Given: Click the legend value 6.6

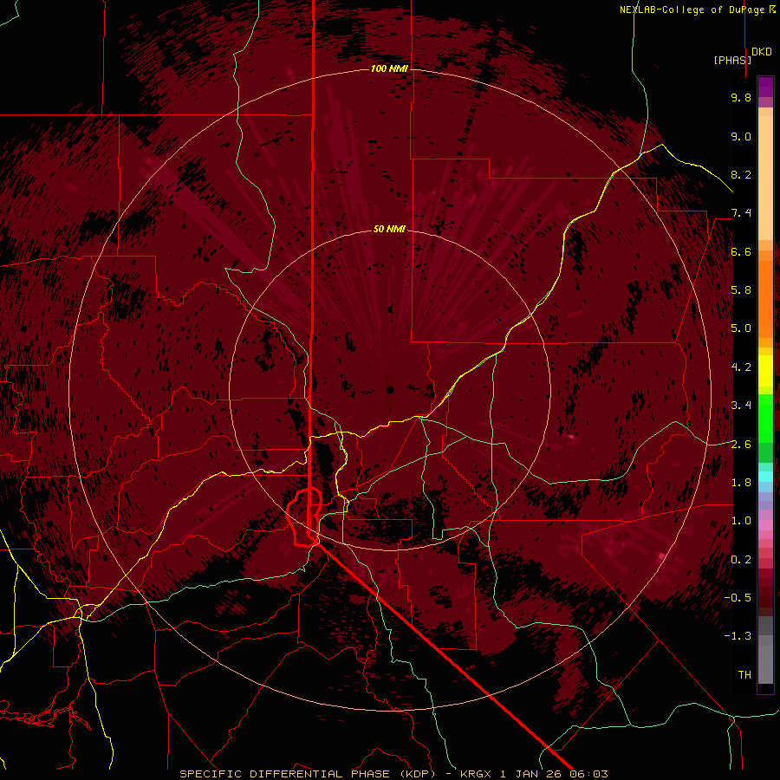Looking at the screenshot, I should (741, 251).
